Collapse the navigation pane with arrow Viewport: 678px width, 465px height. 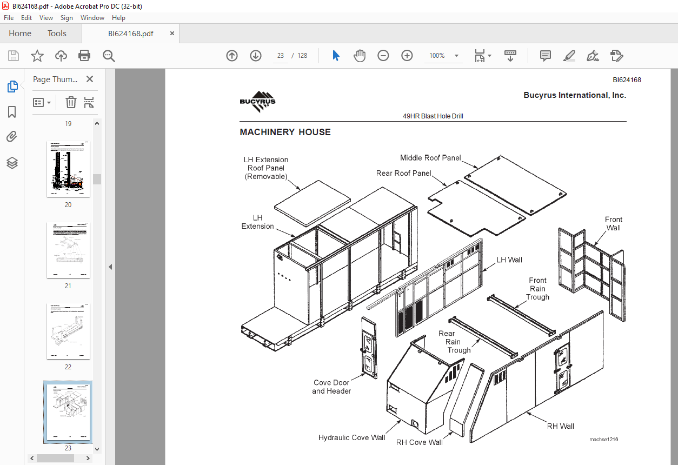pyautogui.click(x=110, y=267)
